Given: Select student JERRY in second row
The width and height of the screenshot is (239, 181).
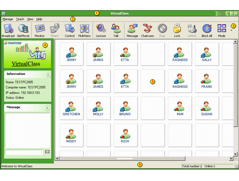Looking at the screenshot, I should (x=71, y=81).
